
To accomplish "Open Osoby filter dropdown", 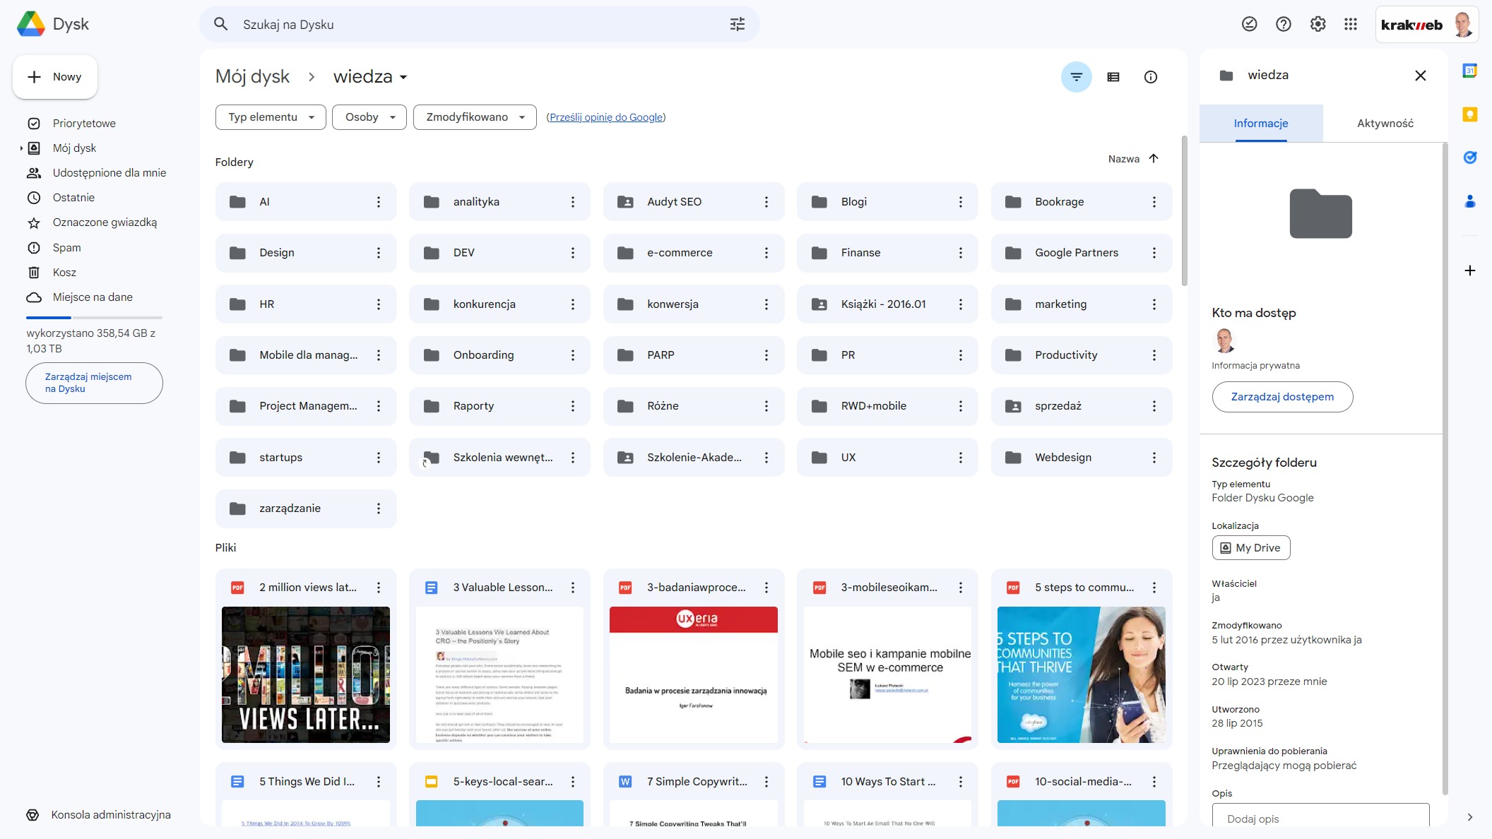I will click(369, 117).
